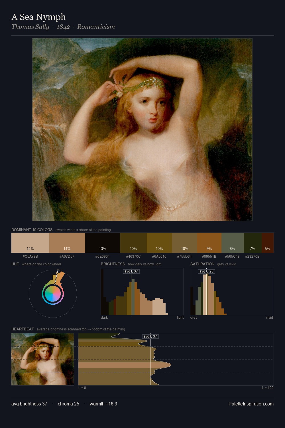The width and height of the screenshot is (285, 428).
Task: Click the L = 100 axis label
Action: (x=268, y=388)
